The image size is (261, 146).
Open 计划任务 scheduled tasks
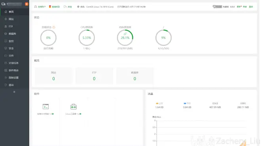(15, 63)
